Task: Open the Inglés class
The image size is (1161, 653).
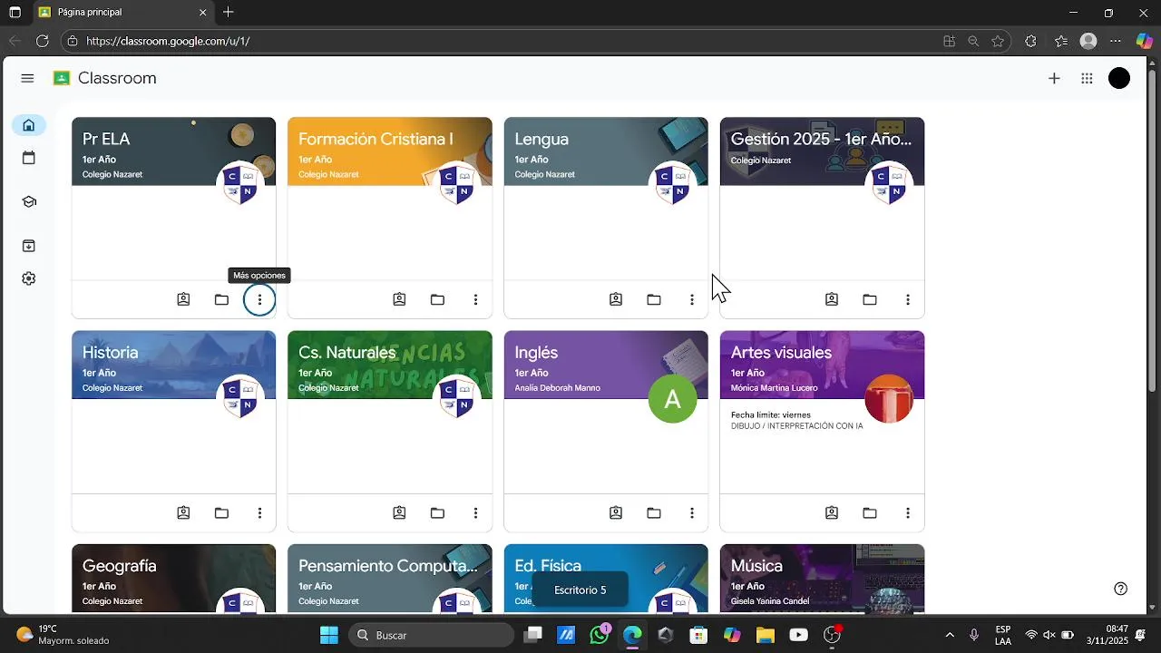Action: coord(536,352)
